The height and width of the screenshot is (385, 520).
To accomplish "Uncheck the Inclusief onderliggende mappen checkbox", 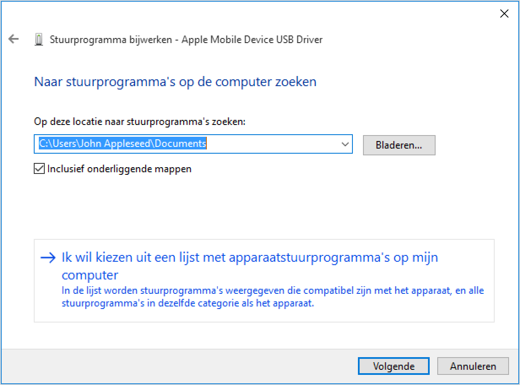I will click(39, 169).
